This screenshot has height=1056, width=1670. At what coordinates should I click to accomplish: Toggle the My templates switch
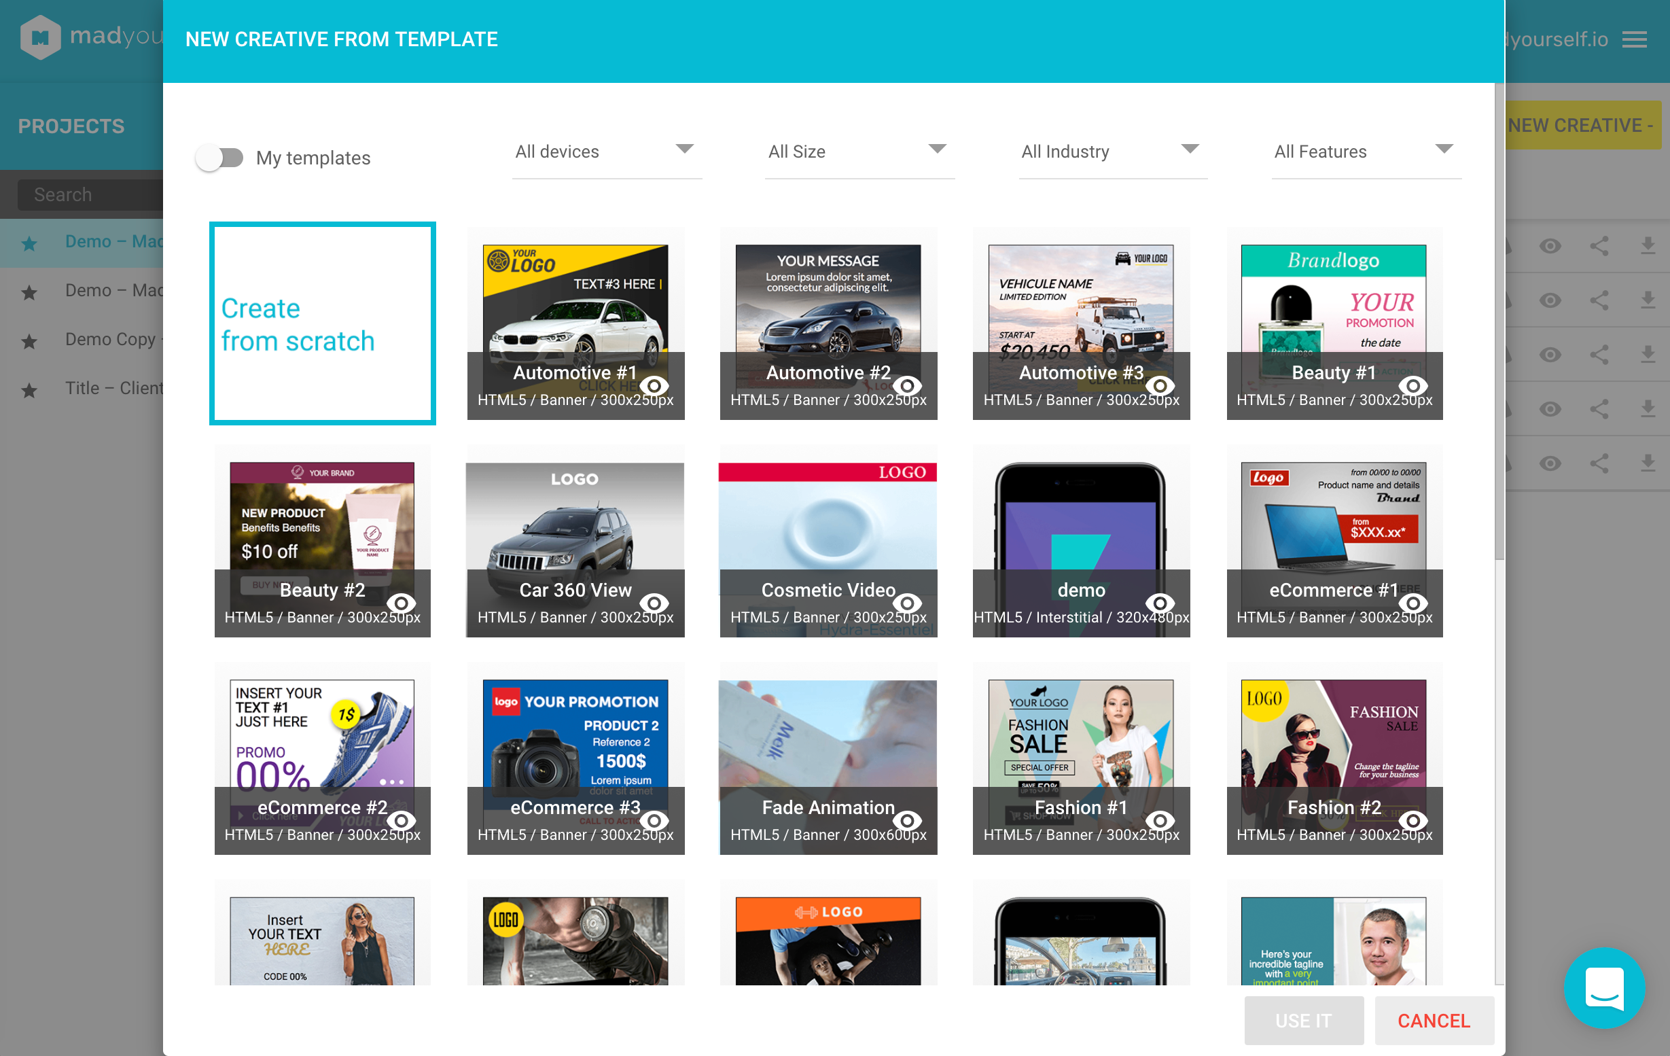pyautogui.click(x=219, y=158)
